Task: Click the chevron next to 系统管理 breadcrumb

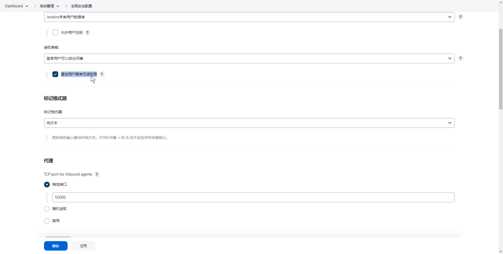Action: [58, 6]
